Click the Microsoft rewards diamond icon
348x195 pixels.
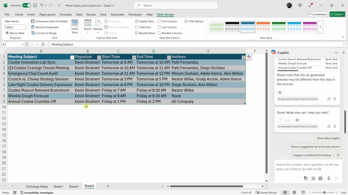coord(300,5)
